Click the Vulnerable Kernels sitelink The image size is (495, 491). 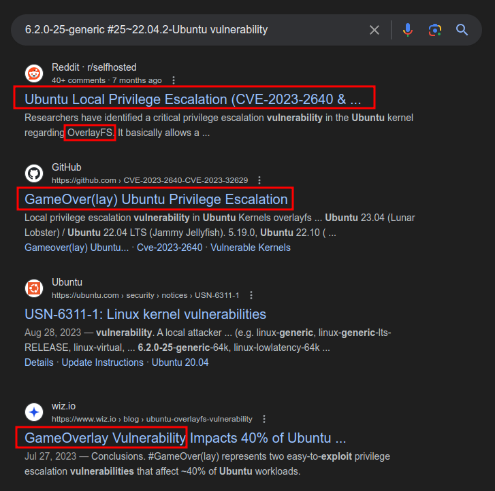pos(251,248)
